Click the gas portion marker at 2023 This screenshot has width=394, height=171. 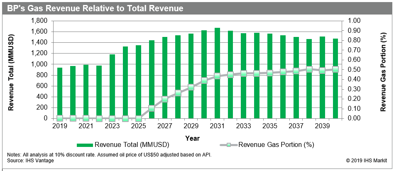(x=113, y=119)
